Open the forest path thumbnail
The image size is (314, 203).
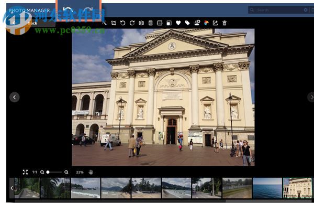27,188
